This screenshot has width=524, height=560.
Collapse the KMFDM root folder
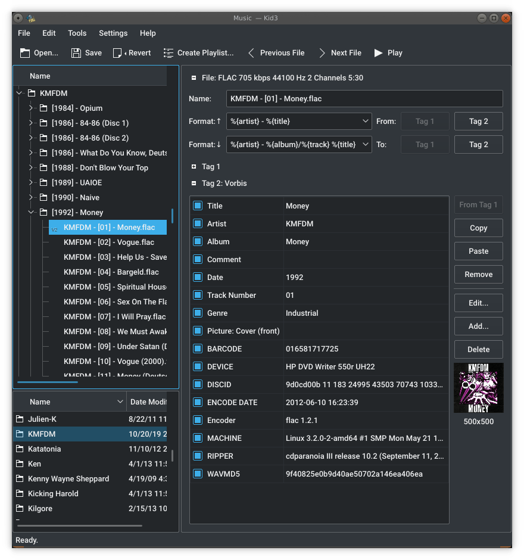coord(19,93)
